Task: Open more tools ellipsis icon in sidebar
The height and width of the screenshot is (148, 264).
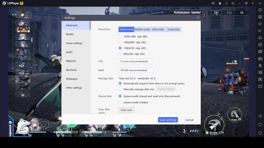Action: 260,86
